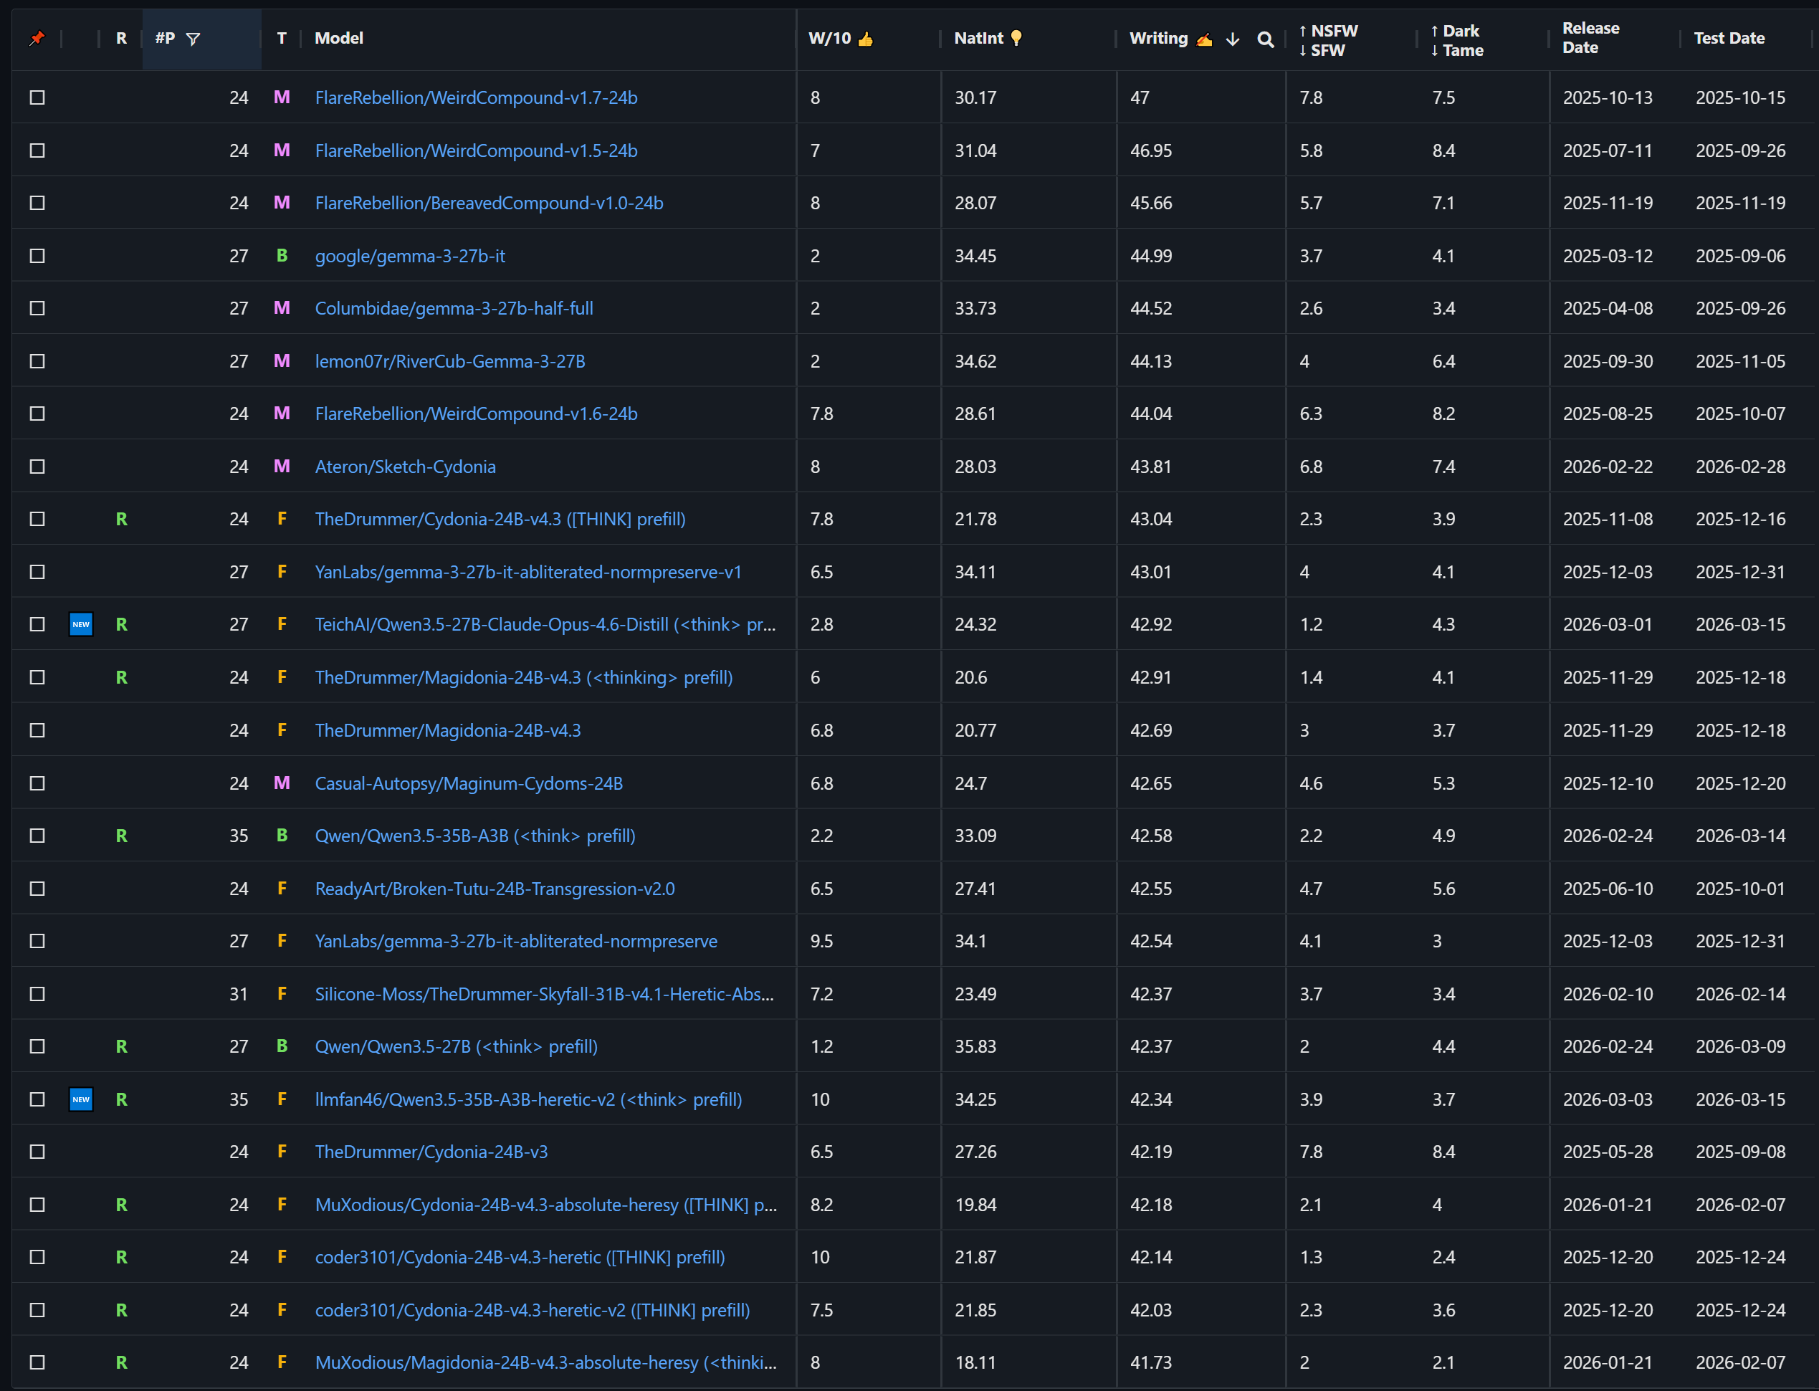Click the pin column header icon
The width and height of the screenshot is (1819, 1391).
37,38
